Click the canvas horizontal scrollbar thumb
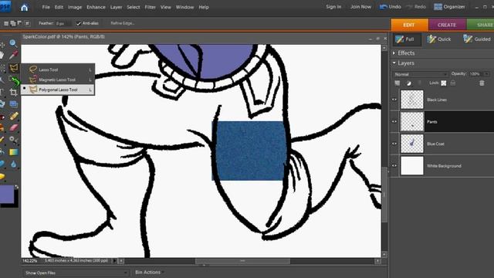 coord(242,261)
